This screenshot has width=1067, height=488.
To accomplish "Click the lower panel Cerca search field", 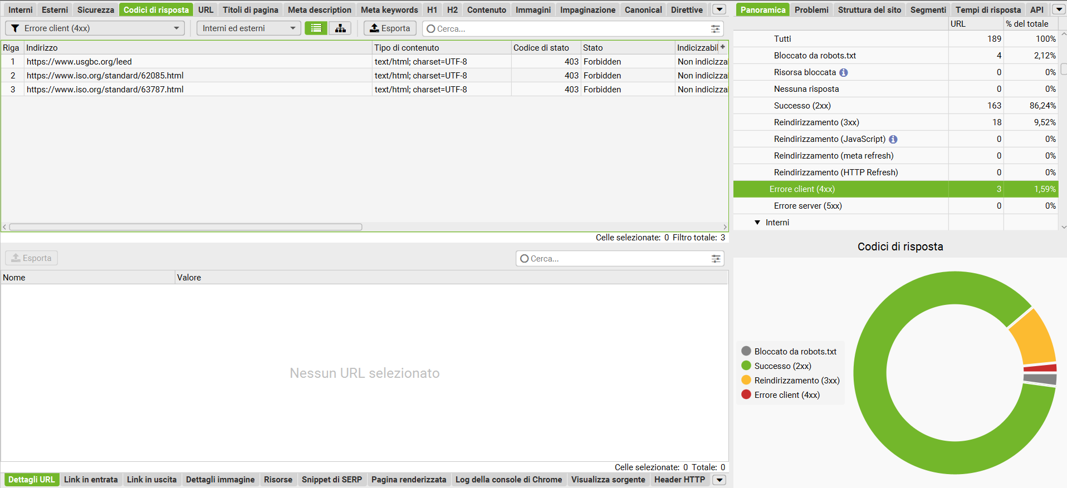I will 619,258.
